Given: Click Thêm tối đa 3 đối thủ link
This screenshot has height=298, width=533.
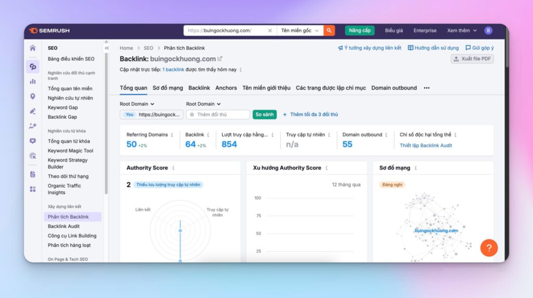Looking at the screenshot, I should [310, 115].
